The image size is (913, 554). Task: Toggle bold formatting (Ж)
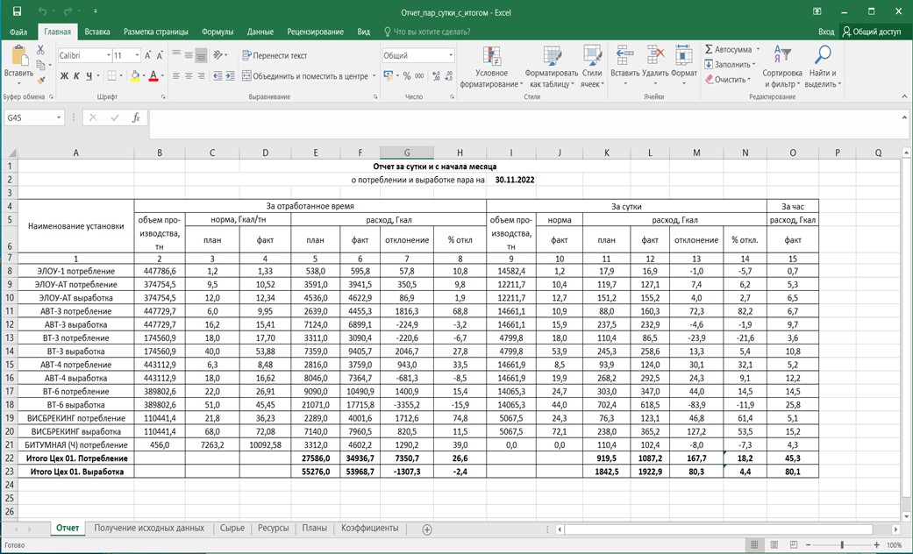pos(64,75)
